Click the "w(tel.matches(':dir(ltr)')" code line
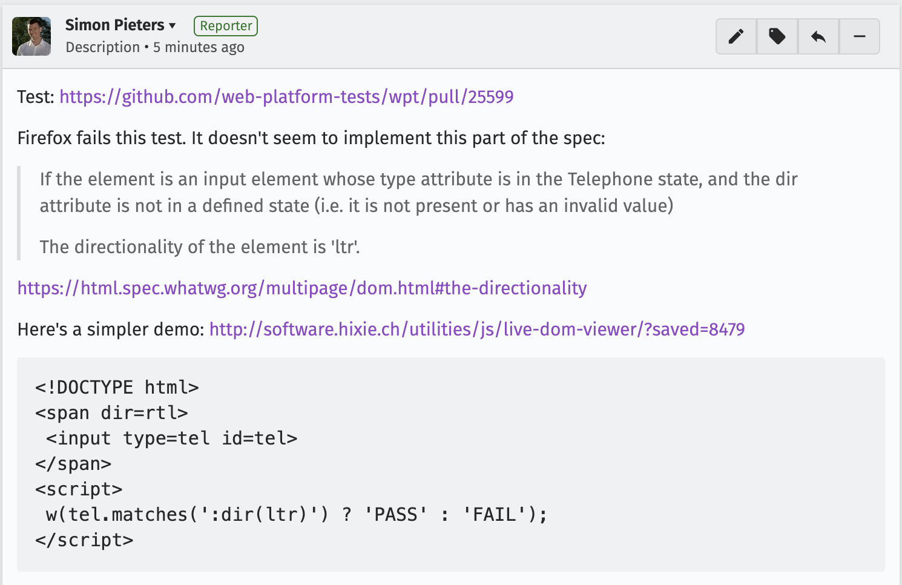This screenshot has width=902, height=585. tap(297, 514)
